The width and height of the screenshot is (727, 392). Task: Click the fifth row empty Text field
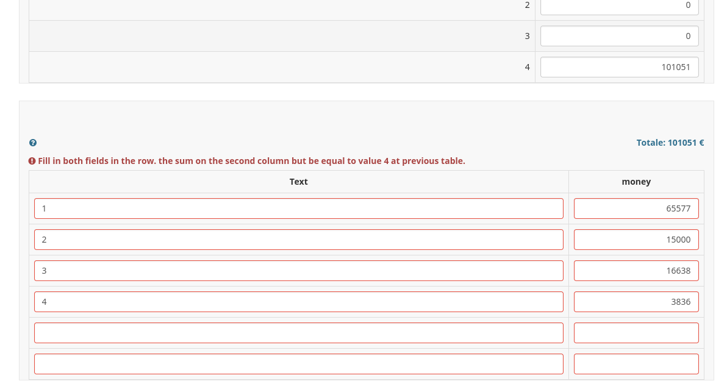coord(298,333)
